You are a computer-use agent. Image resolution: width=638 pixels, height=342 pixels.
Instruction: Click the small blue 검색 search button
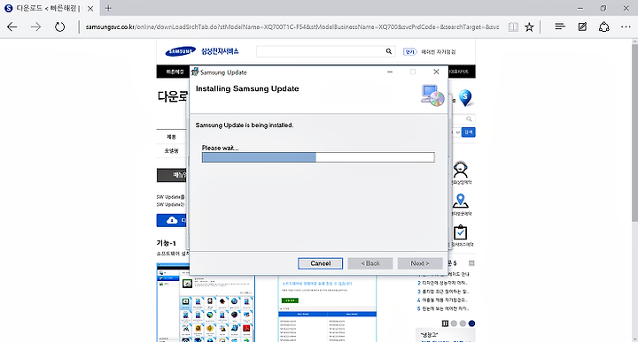tap(469, 133)
